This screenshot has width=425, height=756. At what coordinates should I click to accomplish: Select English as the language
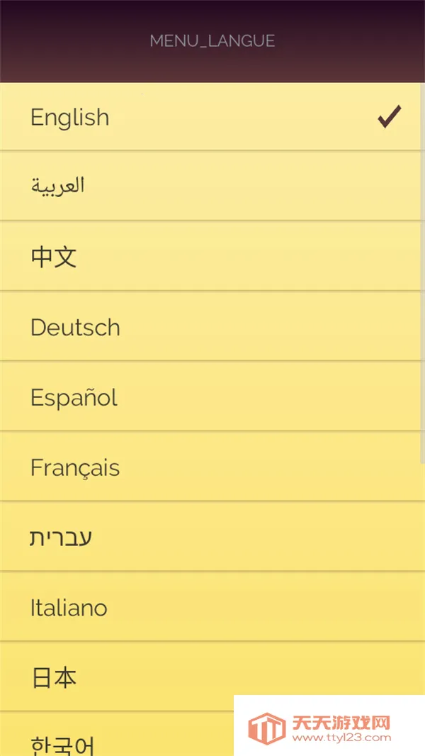[x=70, y=117]
